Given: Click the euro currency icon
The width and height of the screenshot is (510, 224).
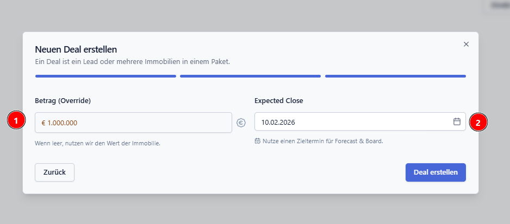Looking at the screenshot, I should [x=241, y=123].
